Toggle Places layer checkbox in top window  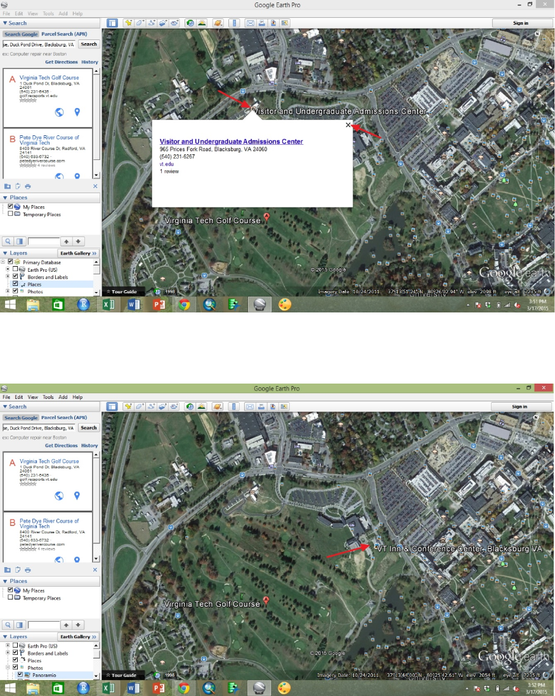coord(15,283)
